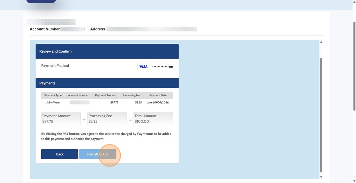The height and width of the screenshot is (183, 356).
Task: Select the Processing Fee $2.25 box
Action: [107, 118]
